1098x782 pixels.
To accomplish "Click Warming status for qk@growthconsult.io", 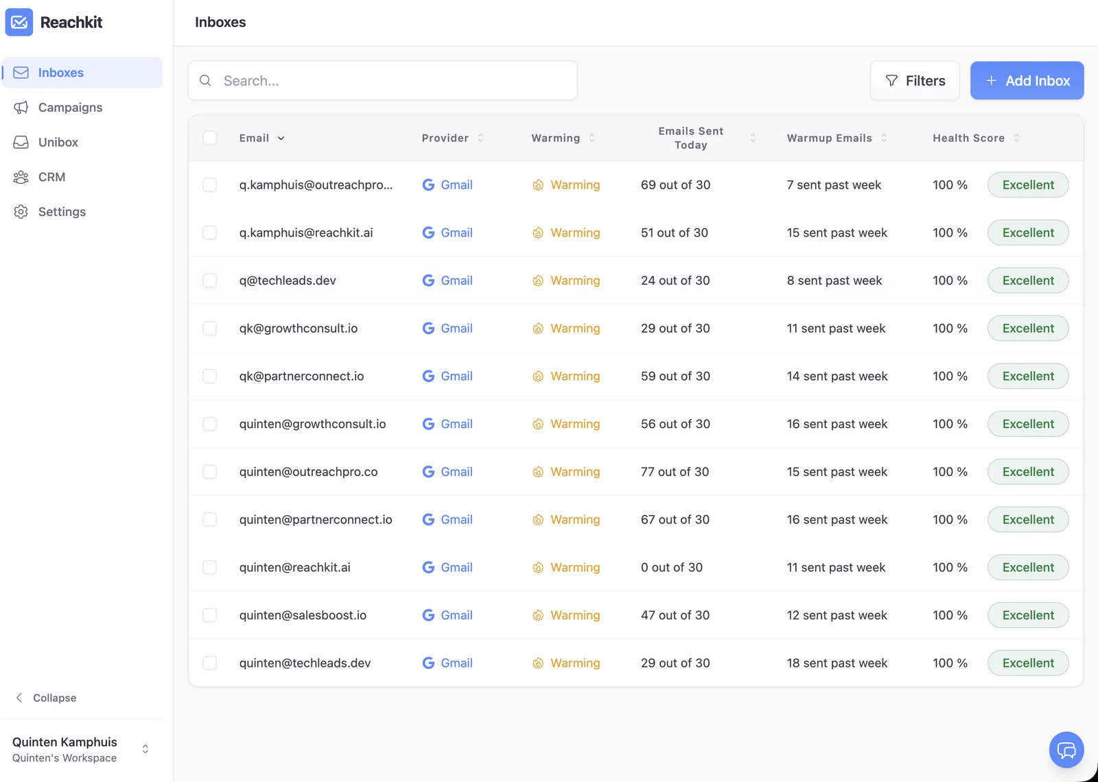I will [575, 329].
